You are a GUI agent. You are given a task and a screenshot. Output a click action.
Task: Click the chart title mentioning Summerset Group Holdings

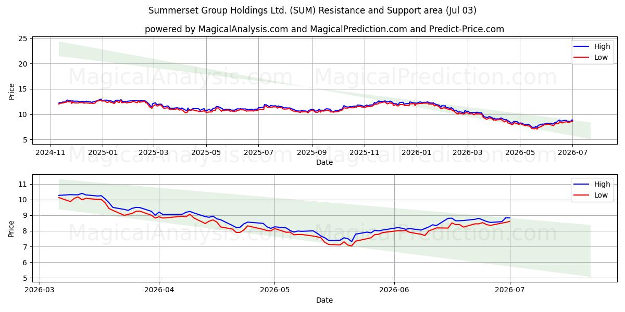pos(312,10)
